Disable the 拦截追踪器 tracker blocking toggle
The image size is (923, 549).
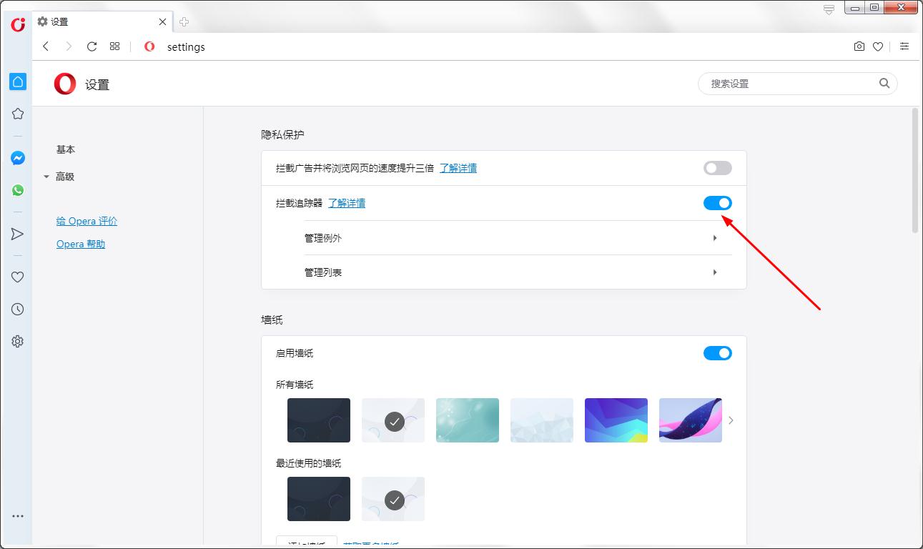[717, 202]
